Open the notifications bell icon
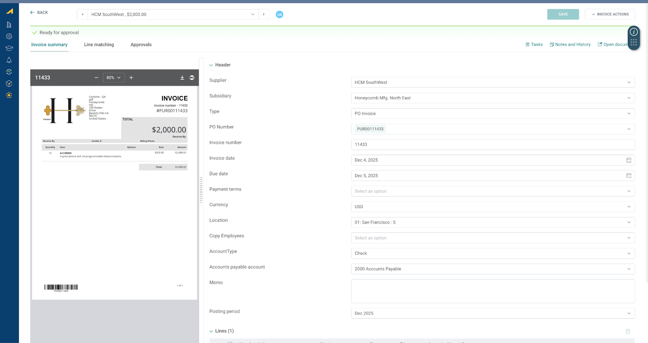The height and width of the screenshot is (343, 648). pyautogui.click(x=9, y=60)
